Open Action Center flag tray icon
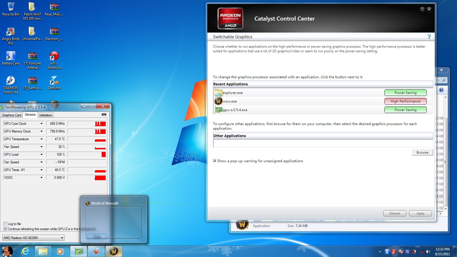The image size is (457, 257). 401,252
